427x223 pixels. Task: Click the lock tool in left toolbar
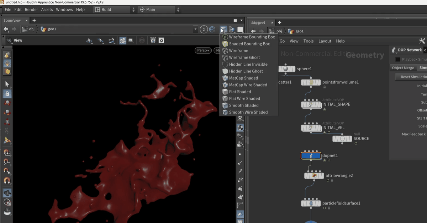[x=7, y=94]
